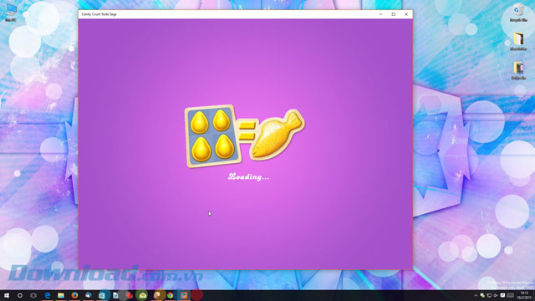The height and width of the screenshot is (301, 535).
Task: Expand hidden system tray icons arrow
Action: 476,295
